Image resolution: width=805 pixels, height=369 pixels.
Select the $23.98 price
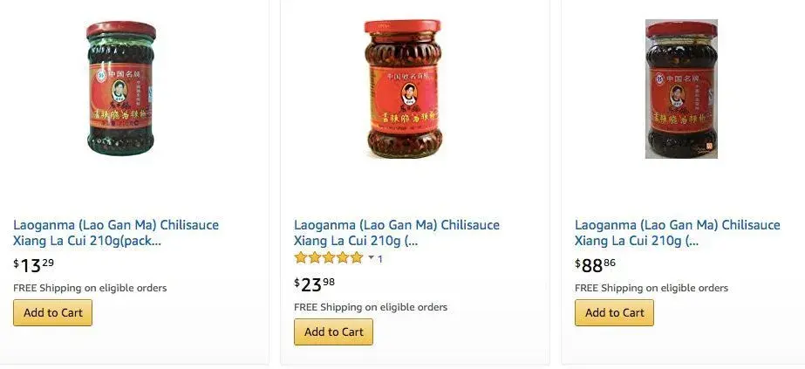314,284
